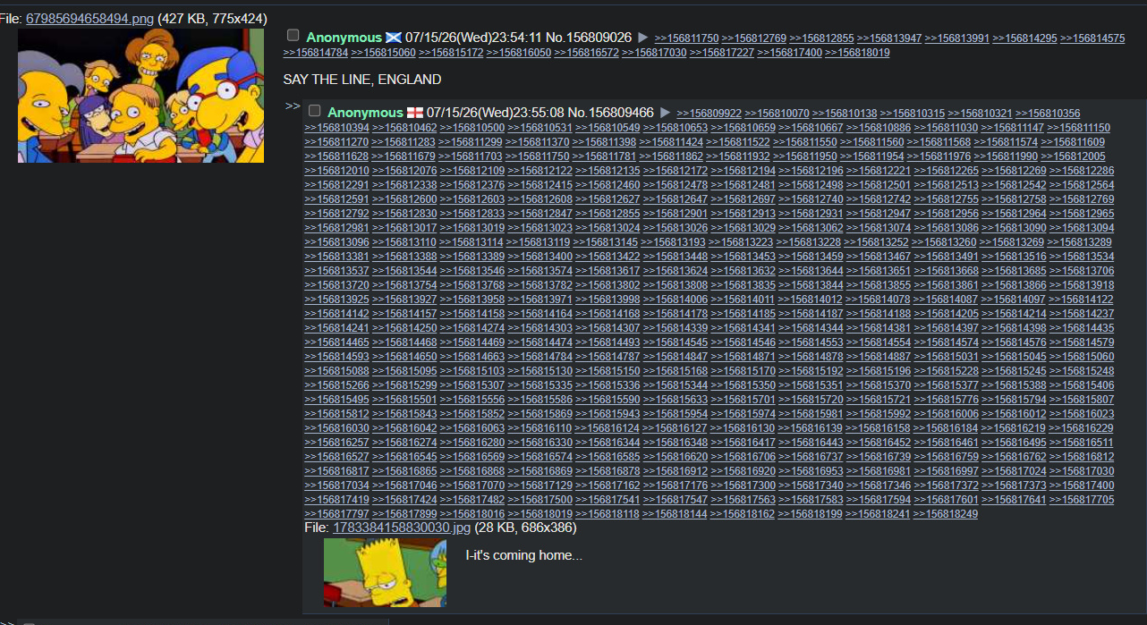Open reply link >>156817034
The image size is (1147, 625).
337,486
